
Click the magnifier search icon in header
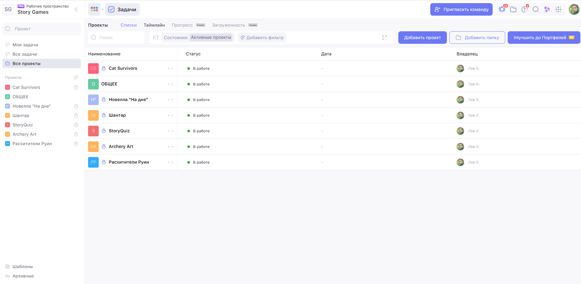(536, 9)
